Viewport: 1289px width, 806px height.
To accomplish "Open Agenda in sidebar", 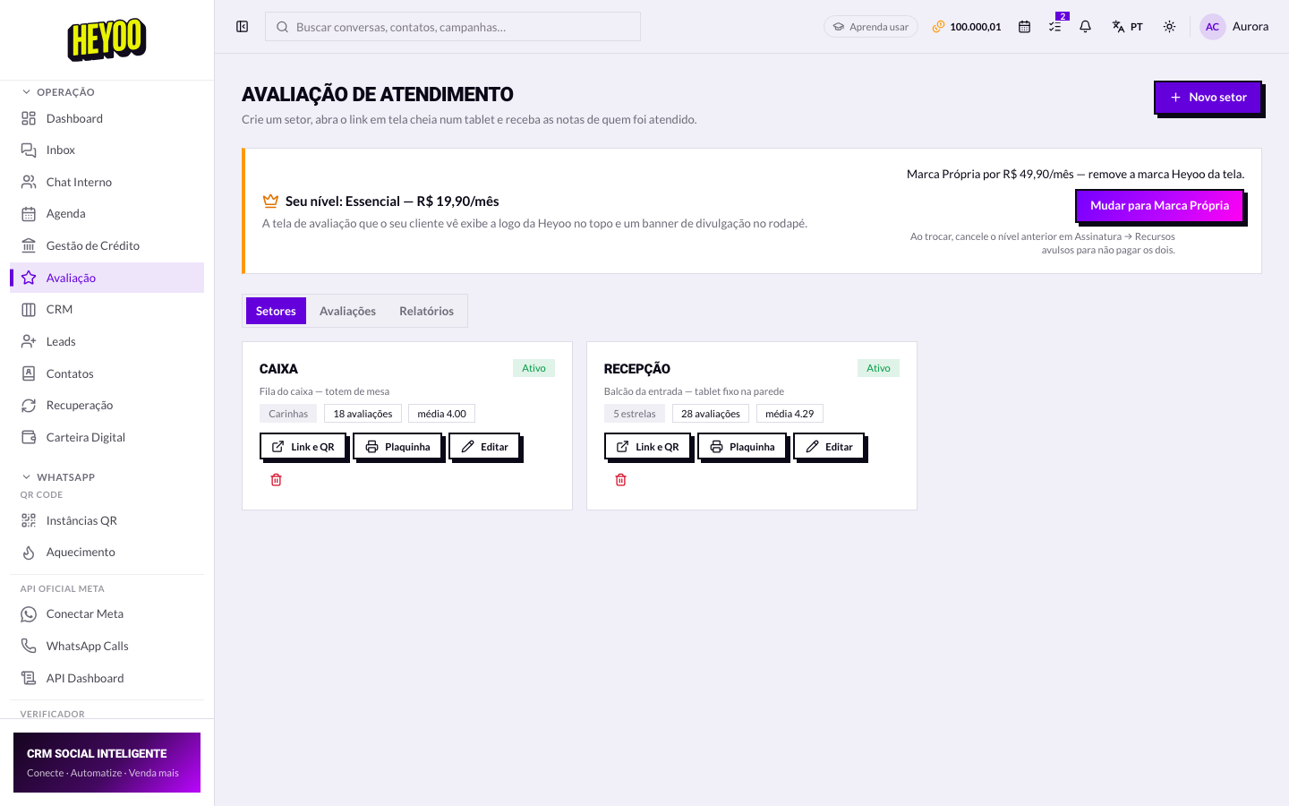I will [x=107, y=214].
